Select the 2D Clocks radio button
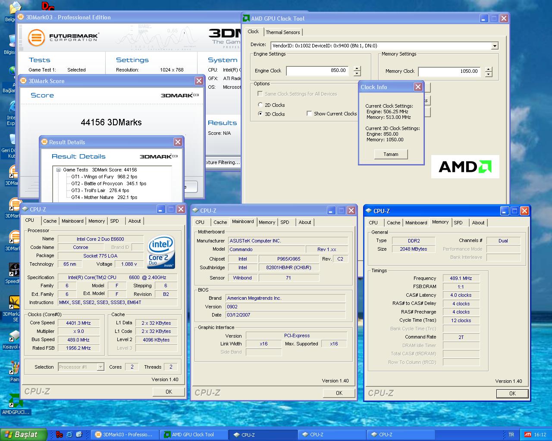The width and height of the screenshot is (552, 441). pos(260,105)
